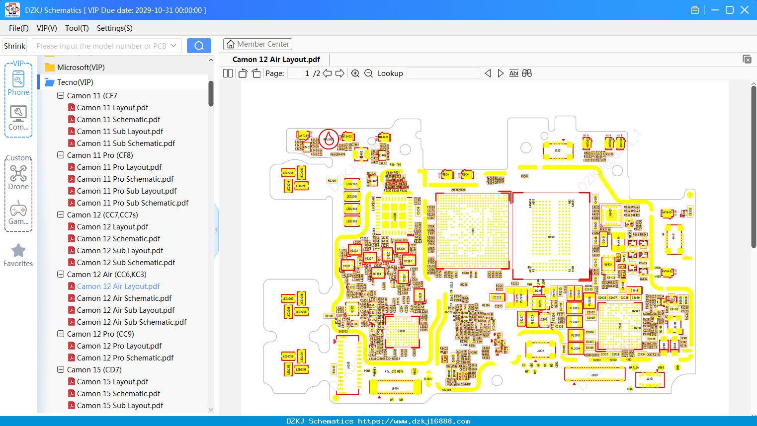The image size is (757, 426).
Task: Click the binoculars search icon
Action: coord(527,73)
